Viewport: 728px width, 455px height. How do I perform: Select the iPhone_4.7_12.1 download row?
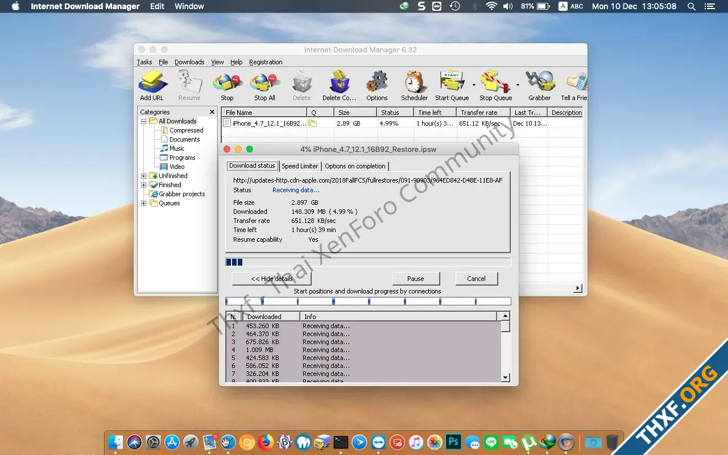pos(402,123)
